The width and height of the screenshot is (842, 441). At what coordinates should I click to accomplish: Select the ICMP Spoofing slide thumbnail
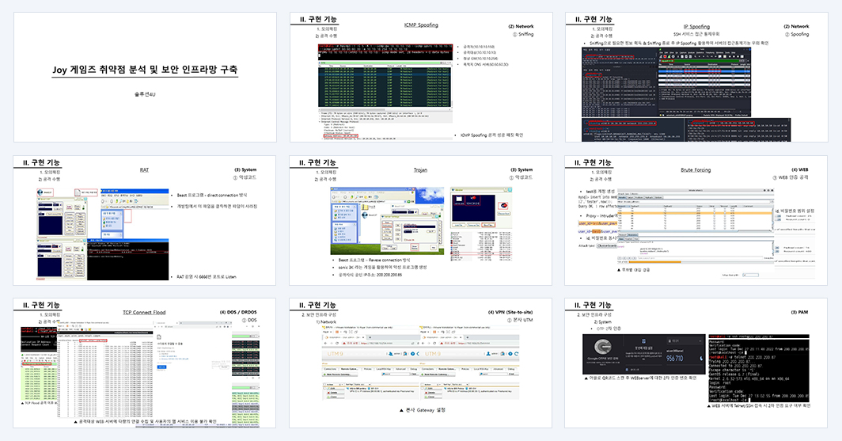[x=421, y=78]
